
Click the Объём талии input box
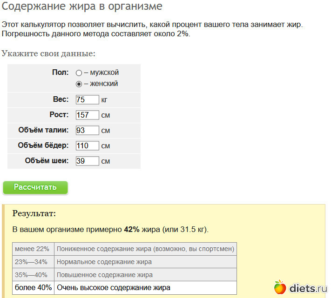(x=87, y=130)
